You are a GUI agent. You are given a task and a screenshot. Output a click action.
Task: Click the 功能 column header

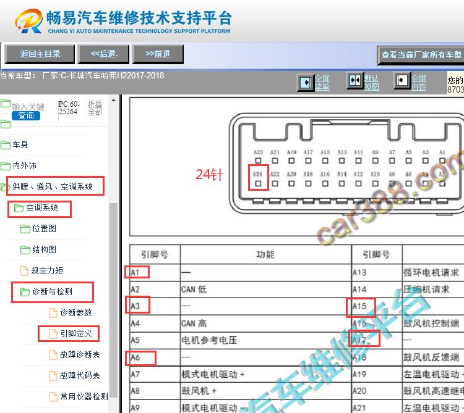tap(265, 254)
